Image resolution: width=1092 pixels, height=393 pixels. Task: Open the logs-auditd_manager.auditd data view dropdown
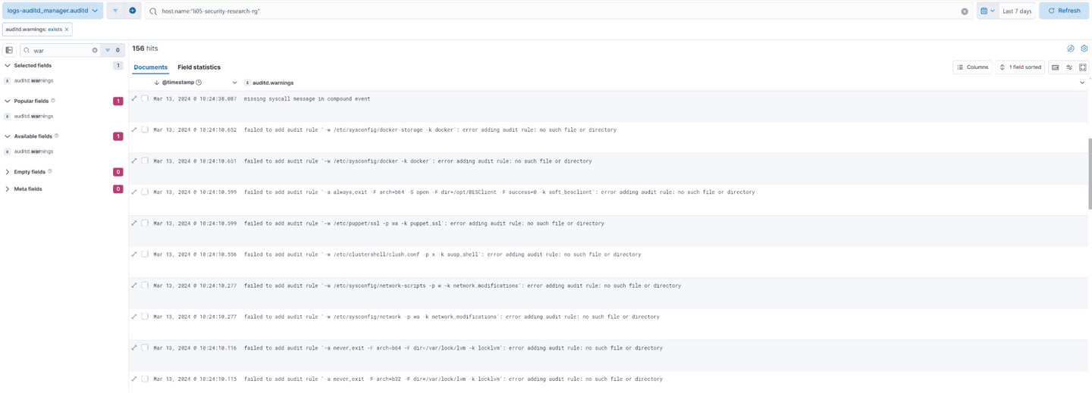[52, 11]
